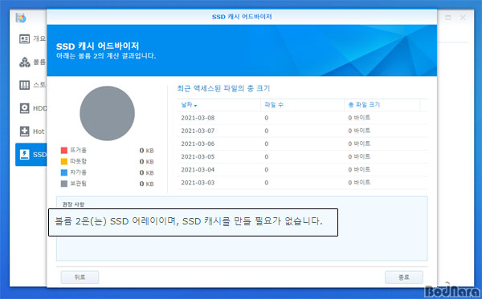The height and width of the screenshot is (299, 482).
Task: Sort by the 날짜 column dropdown arrow
Action: (195, 106)
